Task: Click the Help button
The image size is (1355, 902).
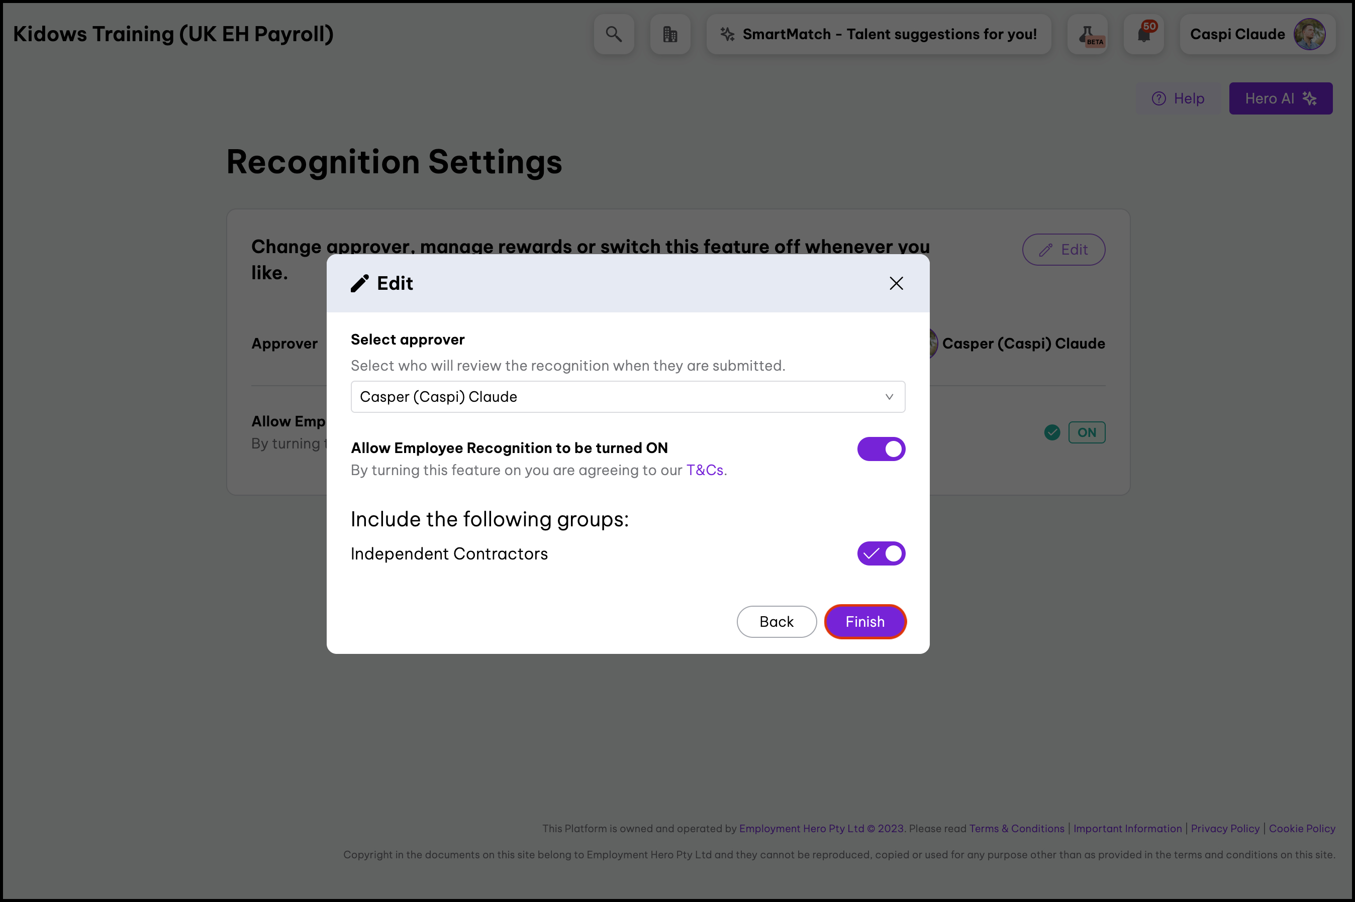Action: (1178, 98)
